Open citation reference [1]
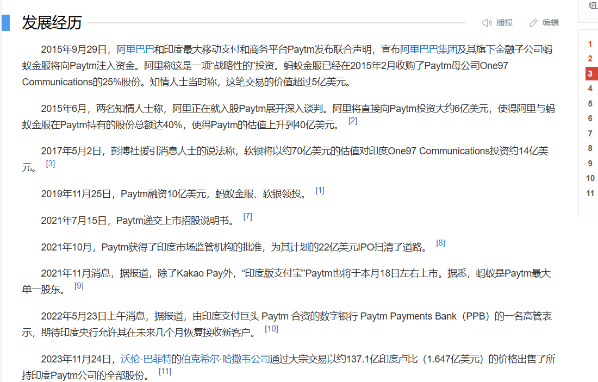The image size is (598, 382). click(x=320, y=190)
